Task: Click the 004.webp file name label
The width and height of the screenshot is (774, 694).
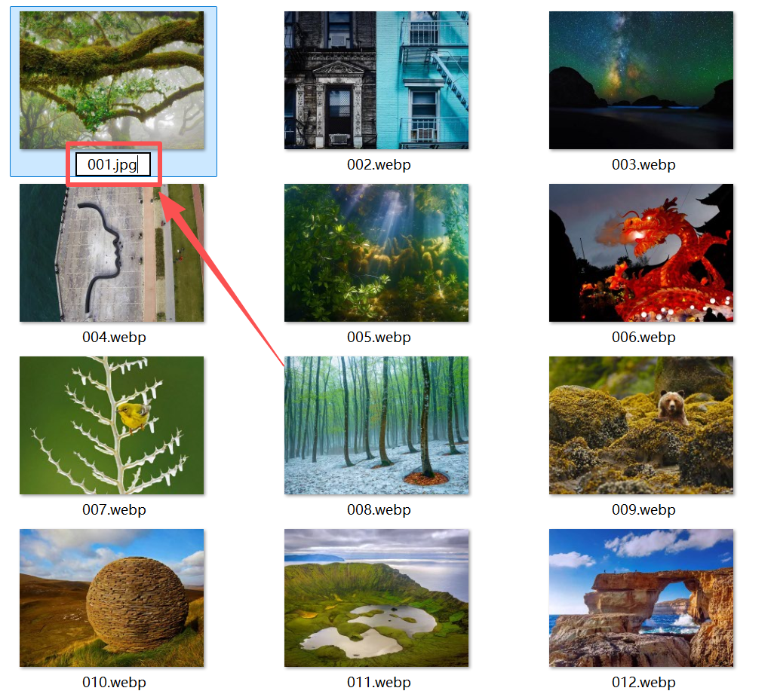Action: pos(114,337)
